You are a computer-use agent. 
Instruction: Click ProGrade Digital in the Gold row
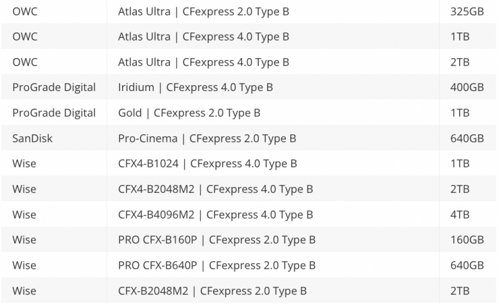click(x=54, y=113)
